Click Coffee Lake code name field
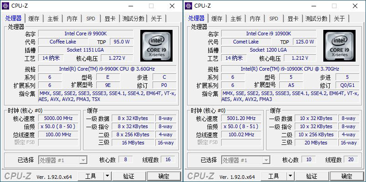 63,42
